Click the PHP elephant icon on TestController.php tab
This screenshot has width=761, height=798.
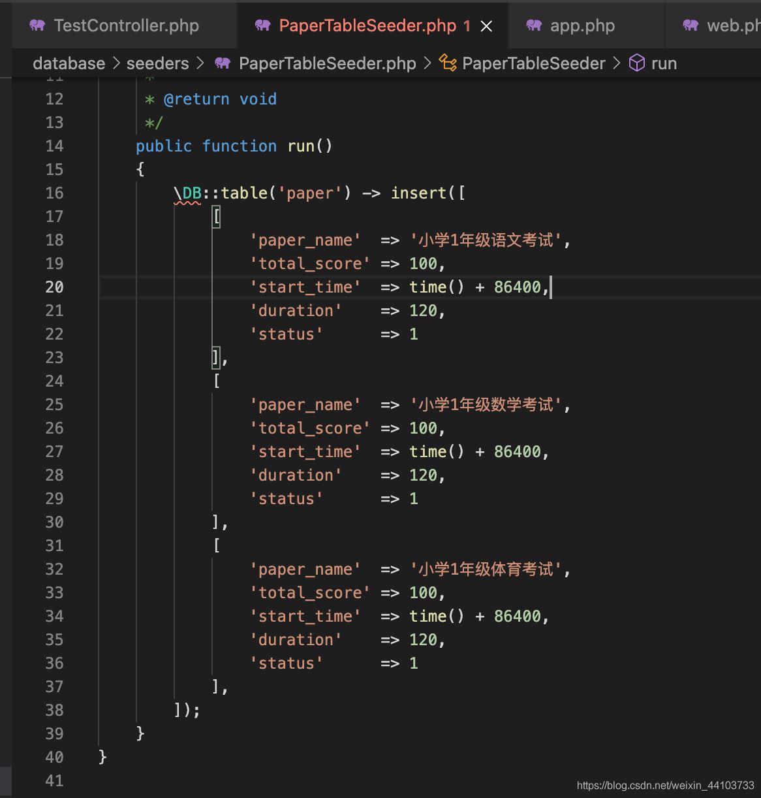pyautogui.click(x=38, y=25)
